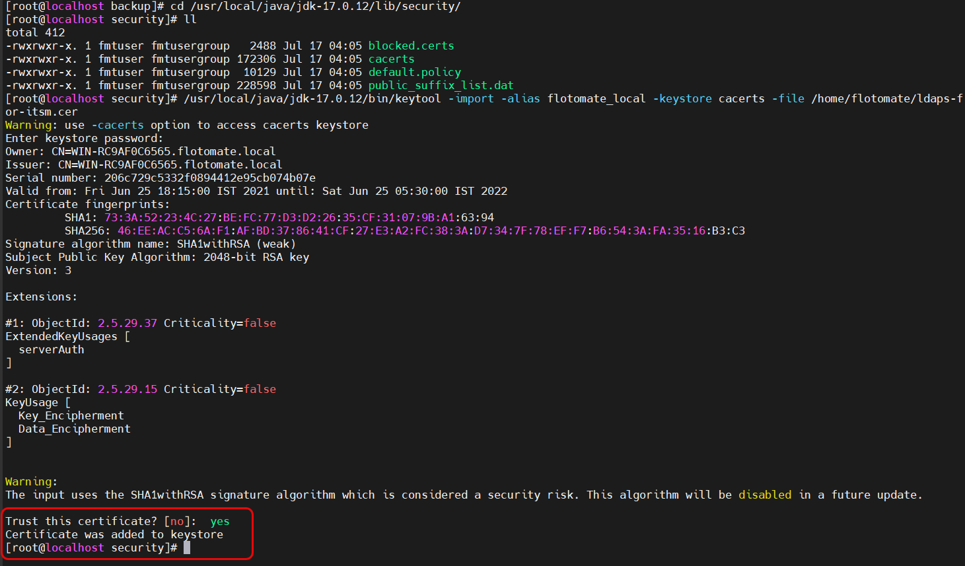Click the default.policy file name

coord(414,72)
